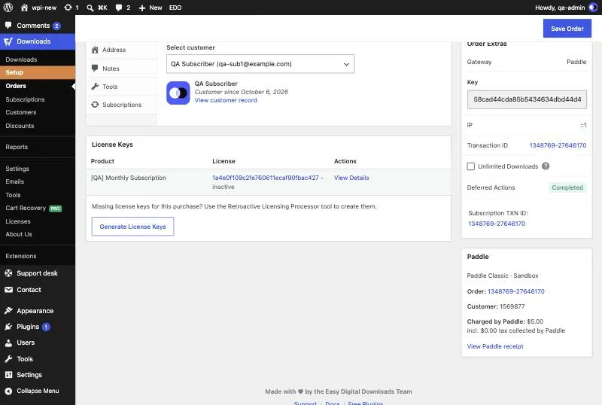Open View customer record link
The height and width of the screenshot is (405, 602).
click(226, 100)
